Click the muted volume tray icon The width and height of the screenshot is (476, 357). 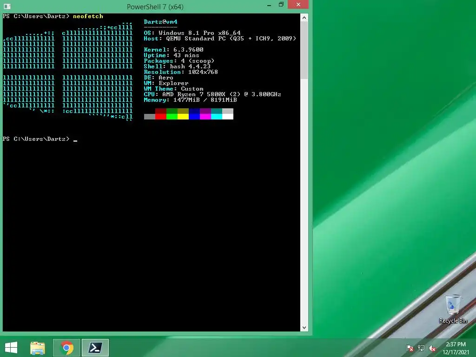click(432, 348)
